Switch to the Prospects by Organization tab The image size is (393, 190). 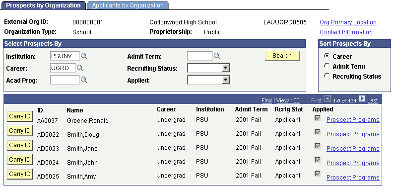pyautogui.click(x=43, y=5)
